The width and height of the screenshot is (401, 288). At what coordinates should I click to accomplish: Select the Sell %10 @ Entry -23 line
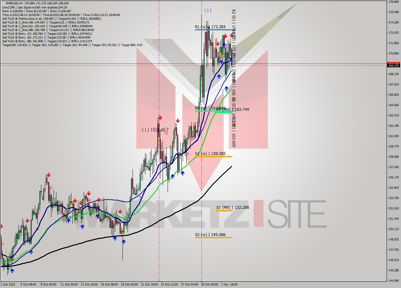tap(47, 33)
